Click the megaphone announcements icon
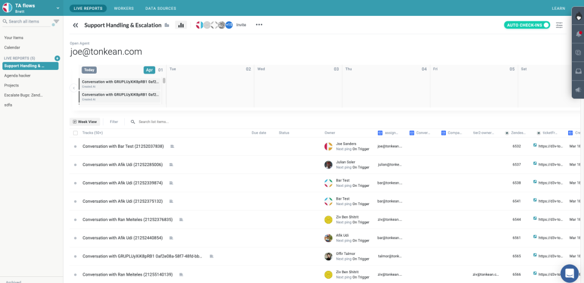Screen dimensions: 584x283 click(579, 89)
